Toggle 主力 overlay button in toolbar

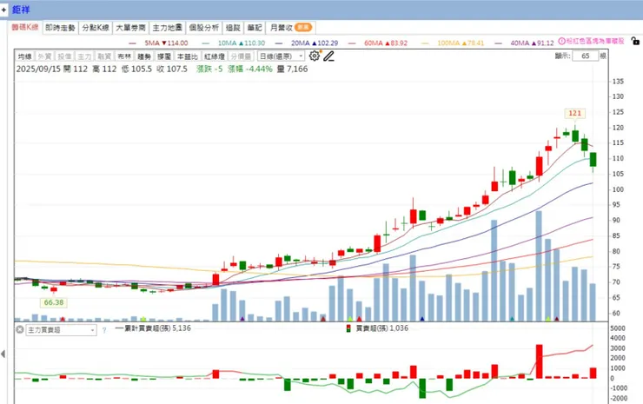tap(84, 56)
